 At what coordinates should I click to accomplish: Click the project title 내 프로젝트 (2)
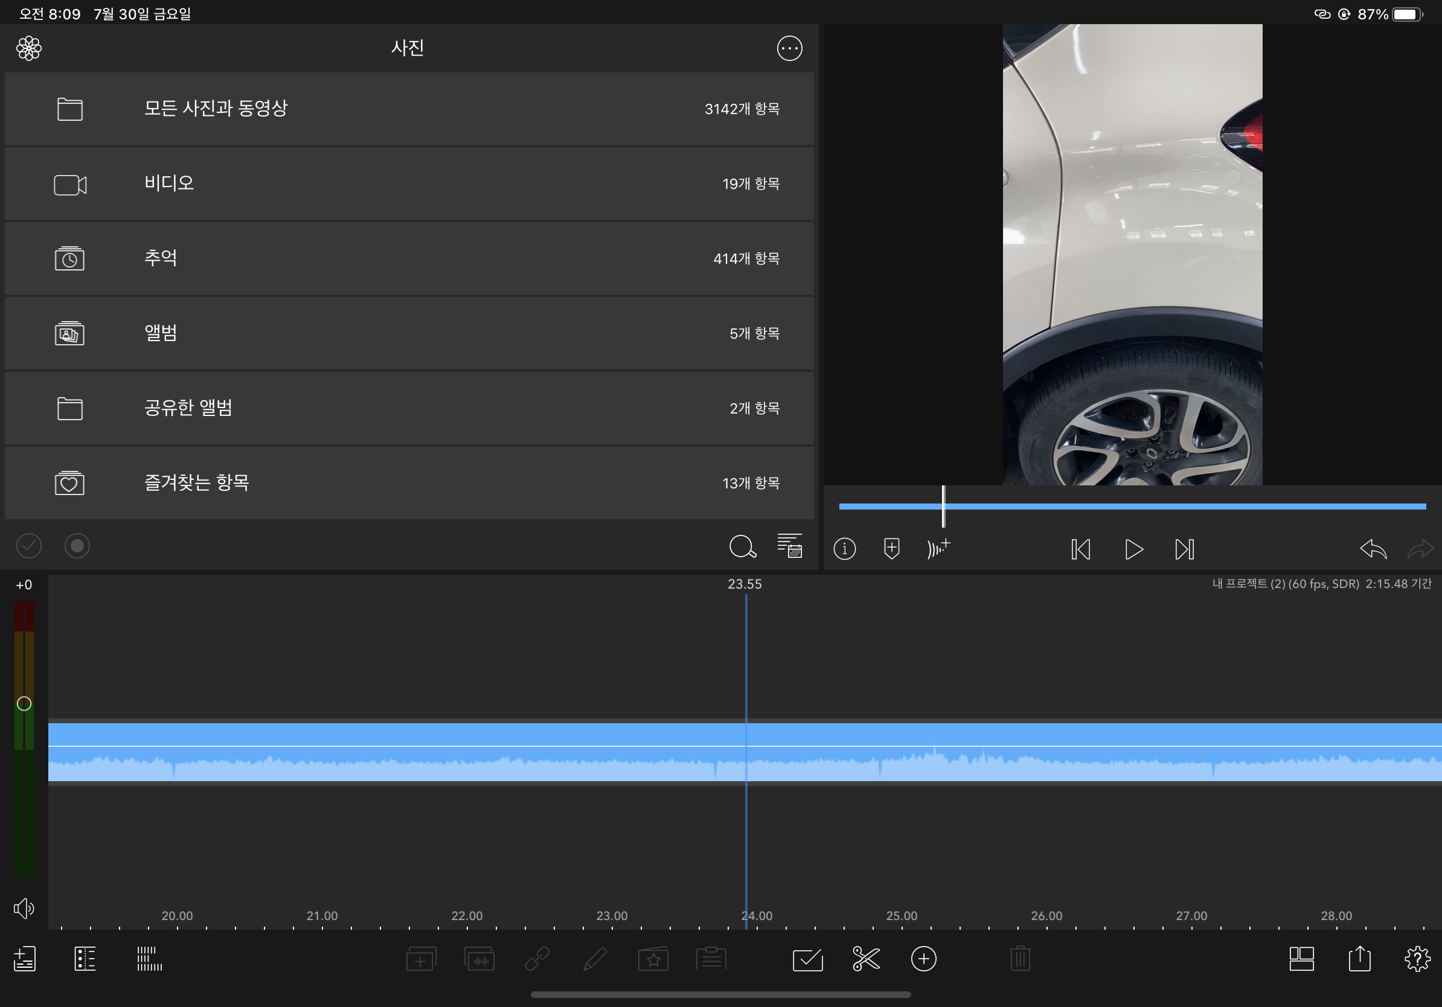(x=1249, y=584)
